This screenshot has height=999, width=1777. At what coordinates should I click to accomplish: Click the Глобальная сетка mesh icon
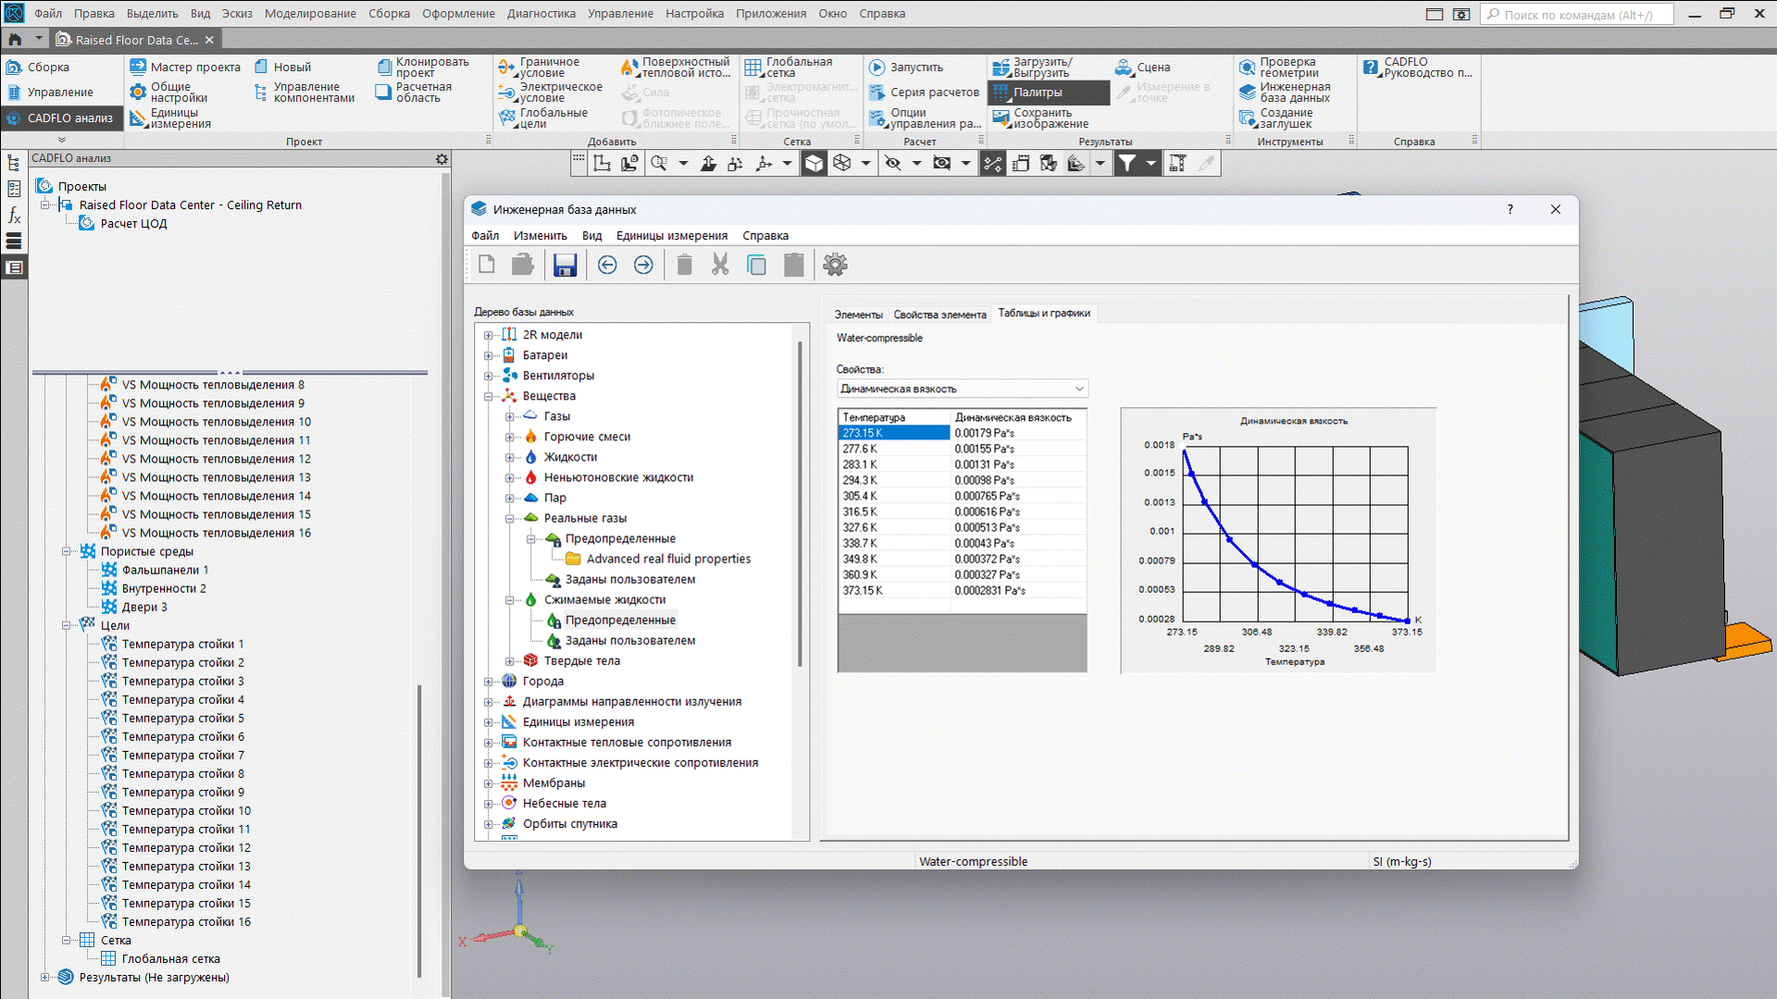coord(753,68)
